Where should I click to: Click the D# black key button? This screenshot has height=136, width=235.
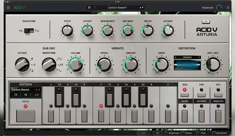(76, 100)
